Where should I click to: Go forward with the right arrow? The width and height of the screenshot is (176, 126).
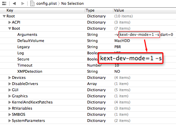point(23,3)
